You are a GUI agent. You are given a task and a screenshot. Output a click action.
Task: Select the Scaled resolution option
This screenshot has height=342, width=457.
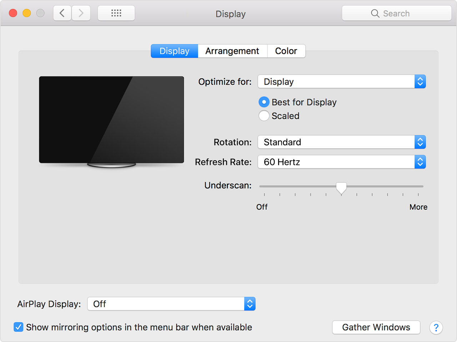264,116
